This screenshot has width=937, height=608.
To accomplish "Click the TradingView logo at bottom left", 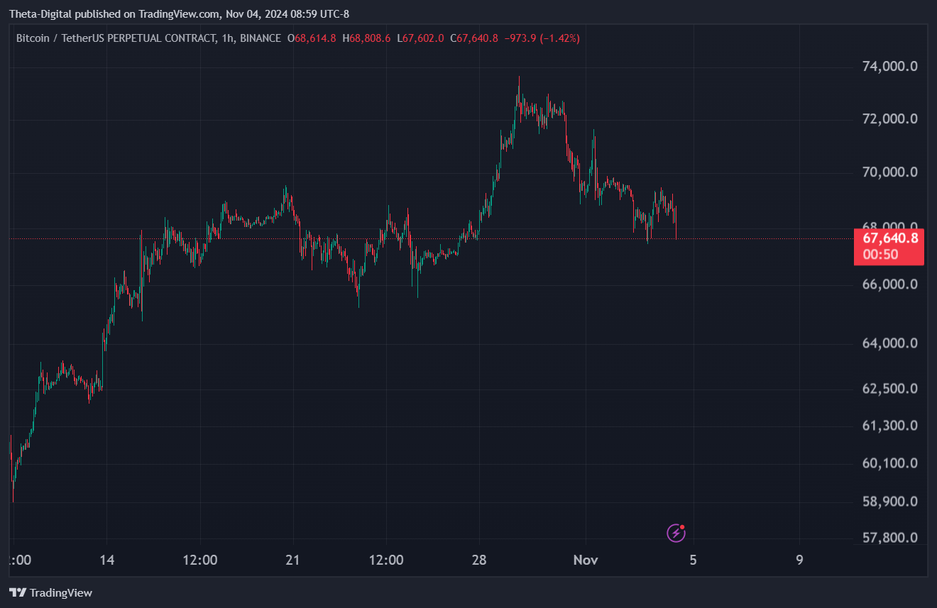I will coord(50,592).
